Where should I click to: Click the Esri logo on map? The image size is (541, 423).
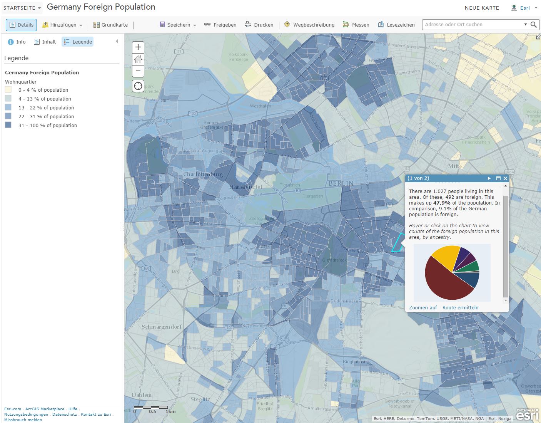pyautogui.click(x=527, y=415)
